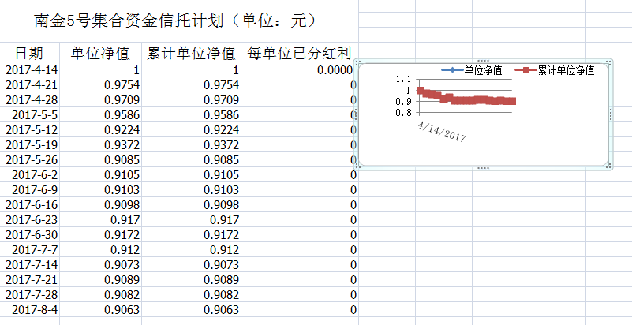Select the 累计单位净值 table header cell

[x=192, y=54]
